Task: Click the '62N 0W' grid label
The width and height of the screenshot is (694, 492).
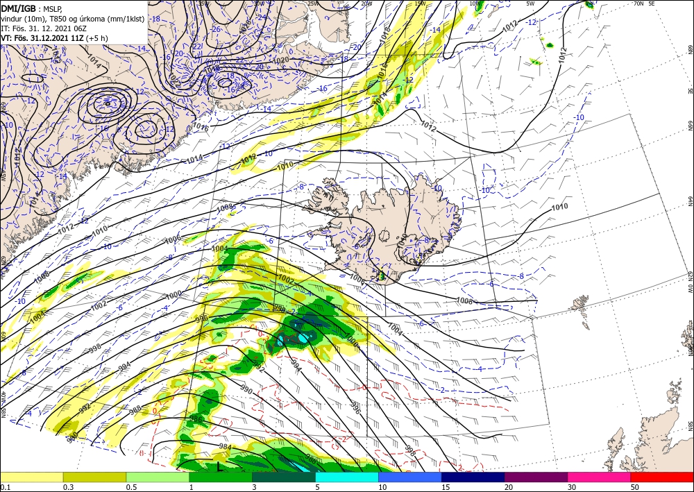Action: [x=690, y=280]
